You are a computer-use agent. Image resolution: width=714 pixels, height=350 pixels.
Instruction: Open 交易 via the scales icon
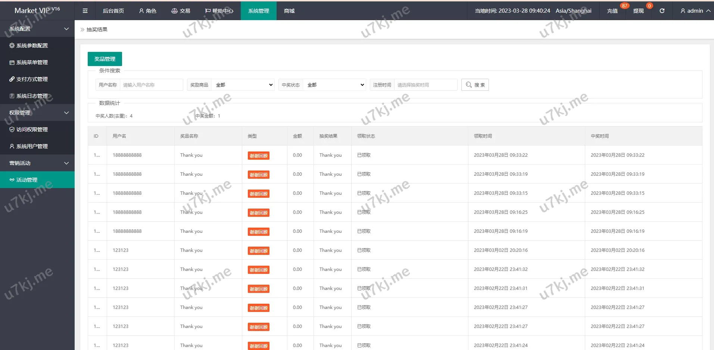tap(181, 11)
